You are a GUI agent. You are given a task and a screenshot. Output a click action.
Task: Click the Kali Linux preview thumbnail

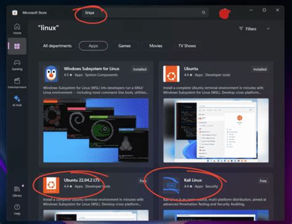[216, 215]
